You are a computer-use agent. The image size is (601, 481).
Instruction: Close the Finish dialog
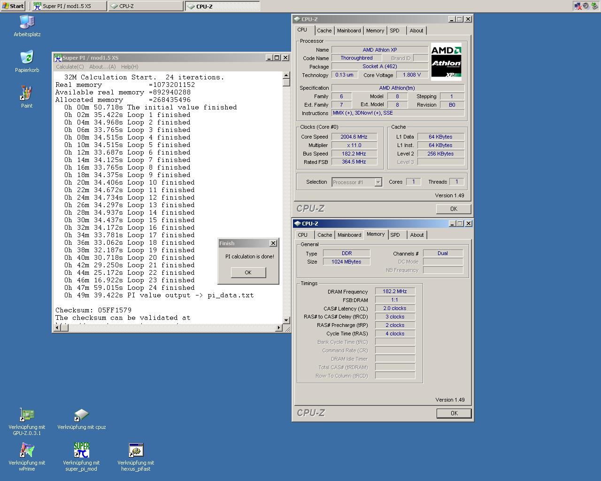[273, 243]
